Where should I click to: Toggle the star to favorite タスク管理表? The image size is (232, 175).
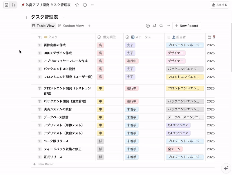[77, 5]
